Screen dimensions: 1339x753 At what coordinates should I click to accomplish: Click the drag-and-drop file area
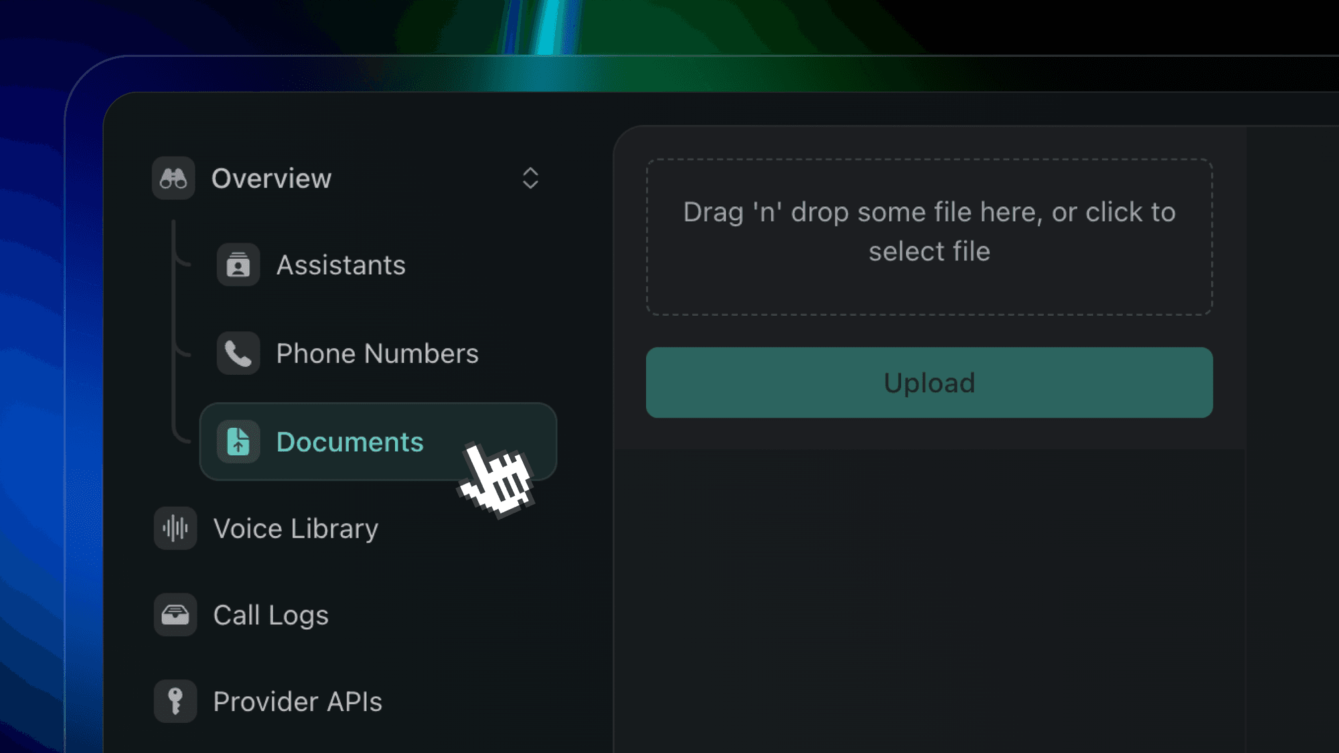point(929,289)
